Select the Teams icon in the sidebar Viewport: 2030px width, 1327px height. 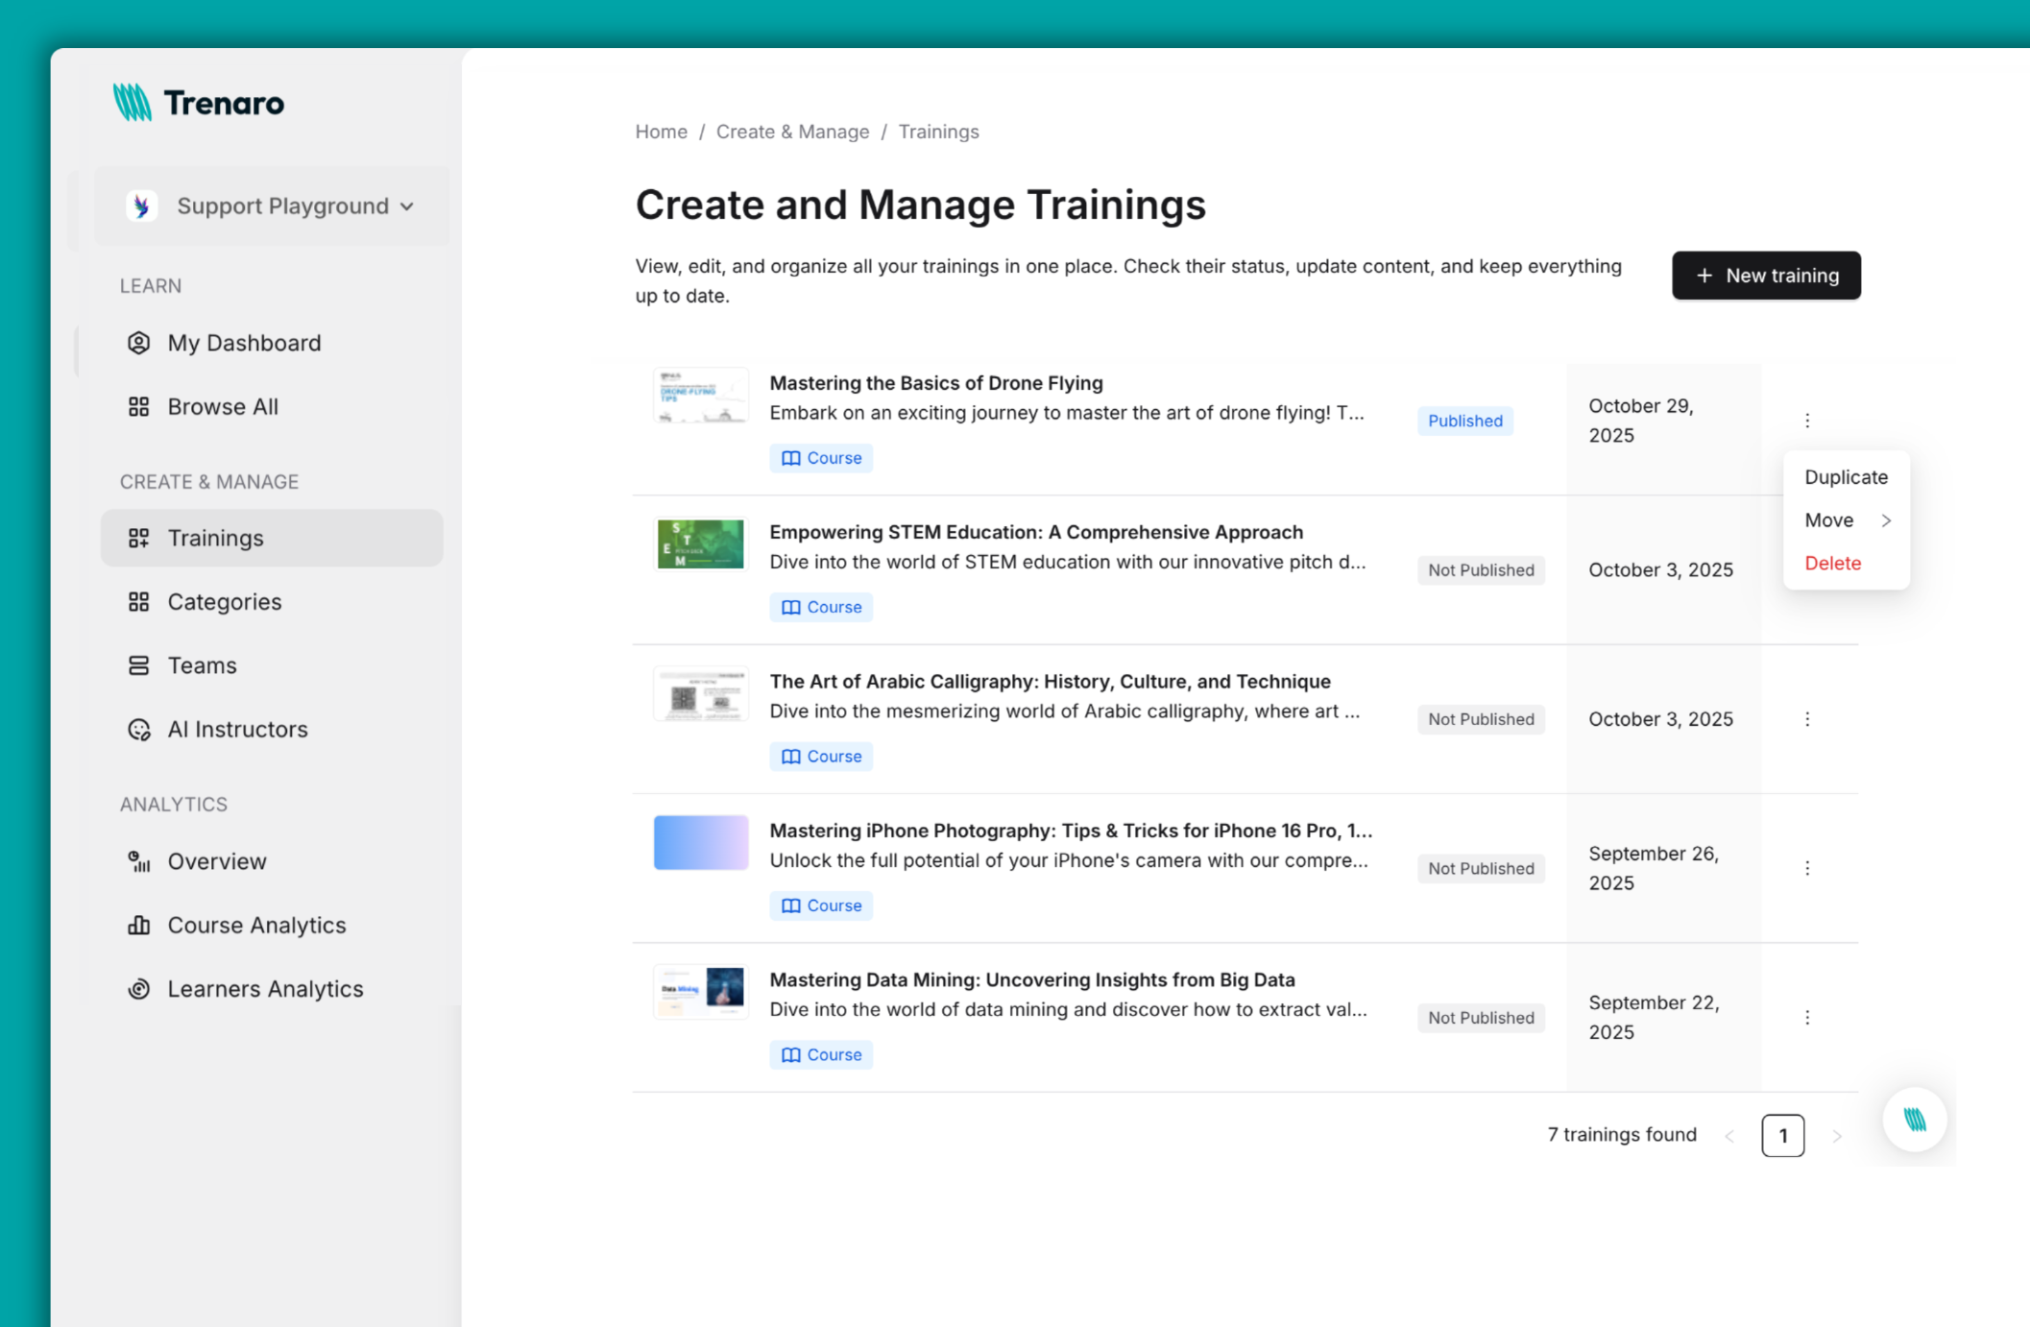tap(140, 664)
